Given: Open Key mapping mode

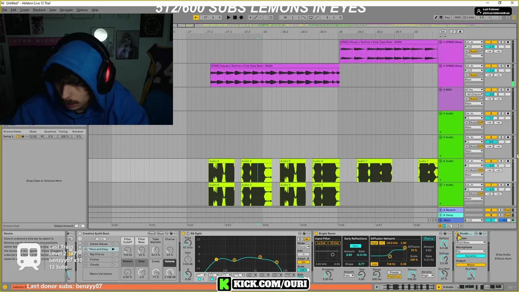Looking at the screenshot, I should pos(448,17).
